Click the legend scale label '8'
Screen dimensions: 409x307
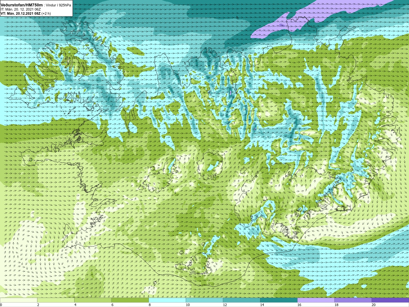[x=150, y=305]
